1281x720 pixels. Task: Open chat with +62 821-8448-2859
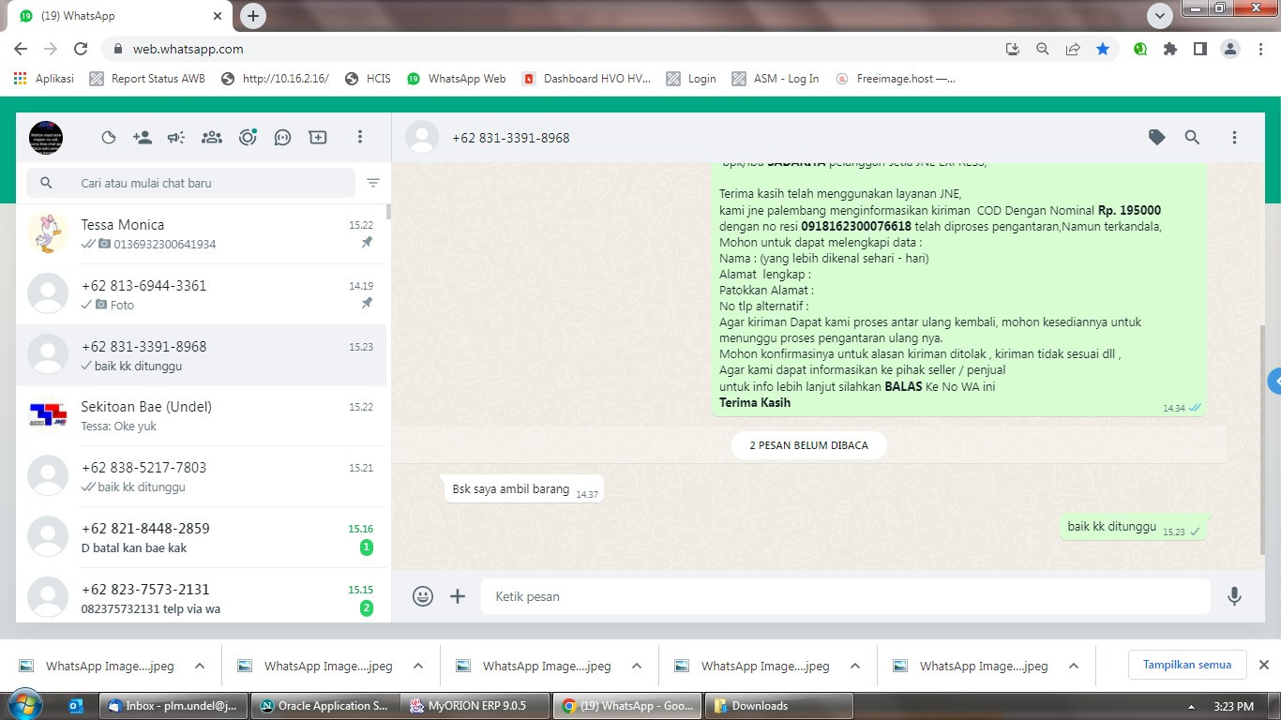tap(202, 537)
